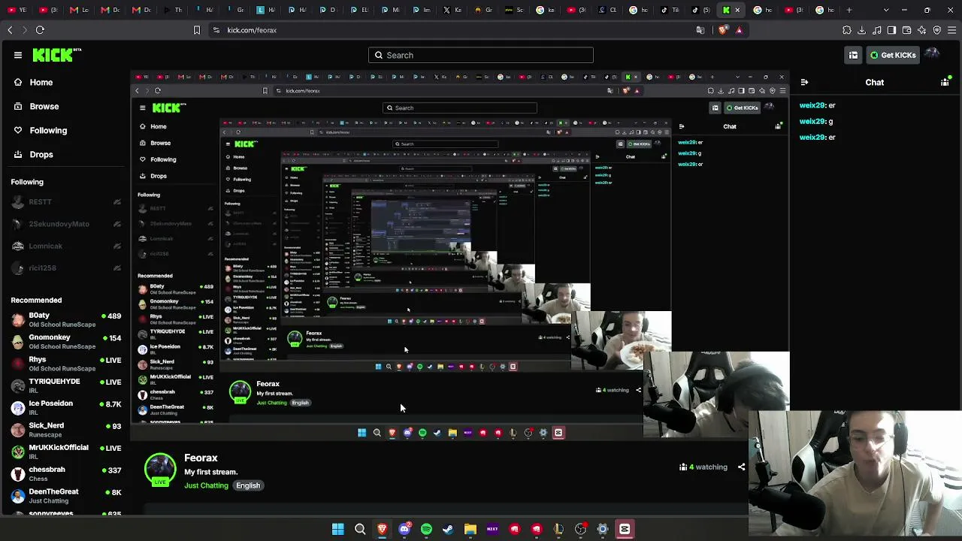Open the chat user list icon
This screenshot has width=962, height=541.
(945, 82)
